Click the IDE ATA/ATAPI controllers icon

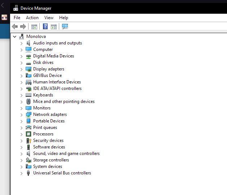click(x=29, y=89)
